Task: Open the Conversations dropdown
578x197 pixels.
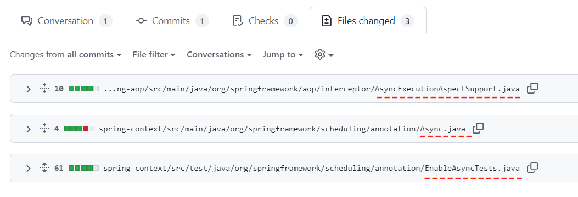Action: [220, 55]
